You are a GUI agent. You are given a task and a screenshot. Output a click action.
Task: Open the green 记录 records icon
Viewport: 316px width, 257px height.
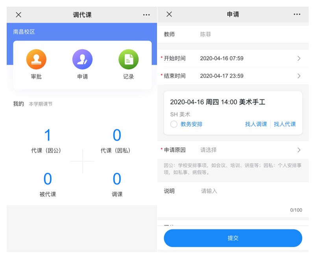pos(128,60)
